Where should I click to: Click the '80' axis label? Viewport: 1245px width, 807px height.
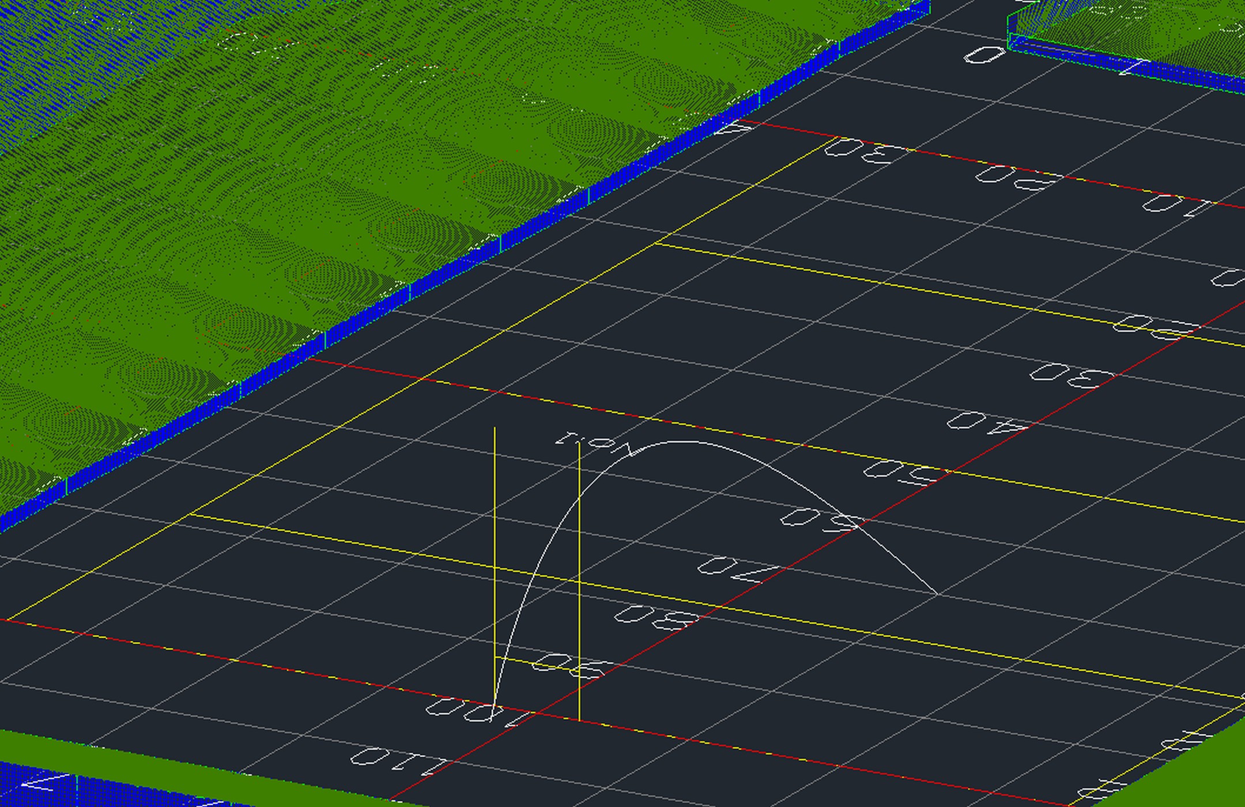656,617
